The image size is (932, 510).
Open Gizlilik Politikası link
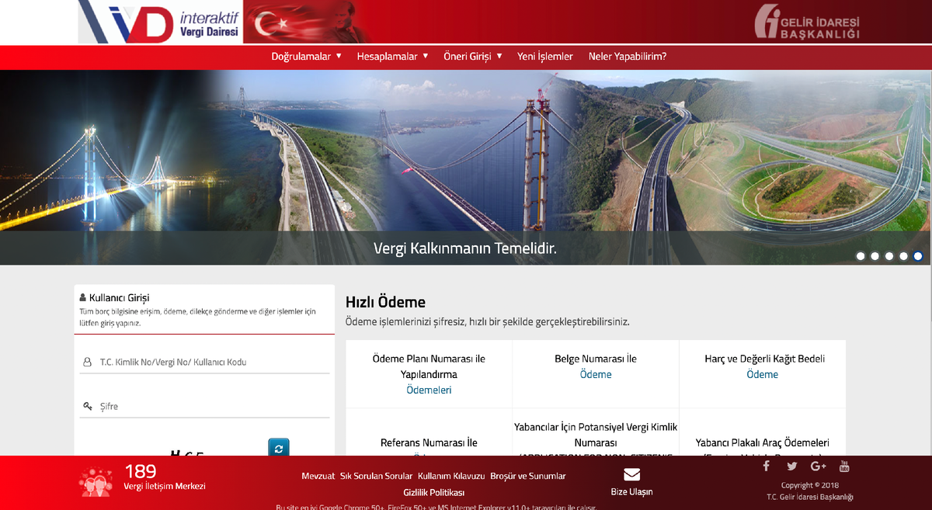tap(433, 493)
